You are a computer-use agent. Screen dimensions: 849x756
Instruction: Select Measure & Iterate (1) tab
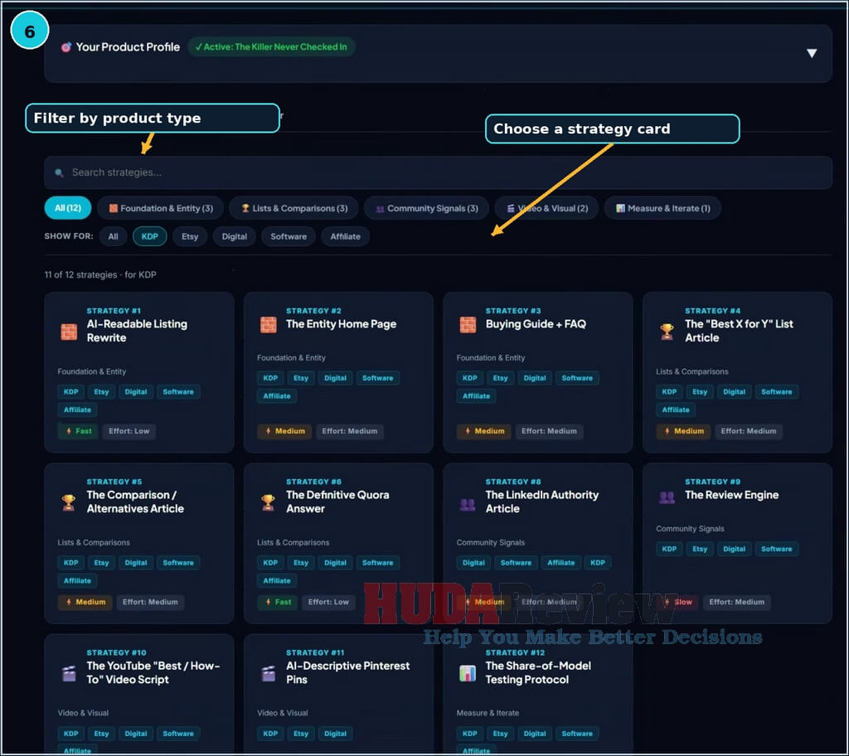[662, 208]
